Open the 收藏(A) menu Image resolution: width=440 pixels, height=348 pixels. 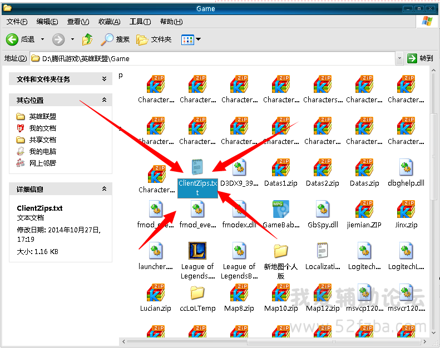[110, 22]
